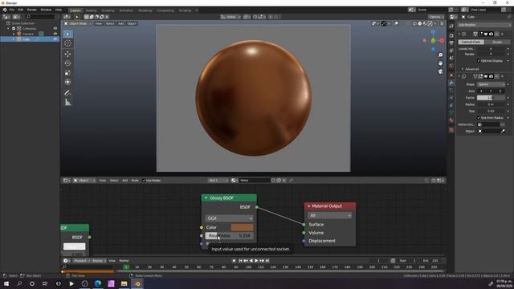Pick object with the eyedropper icon
The height and width of the screenshot is (289, 514).
point(503,131)
